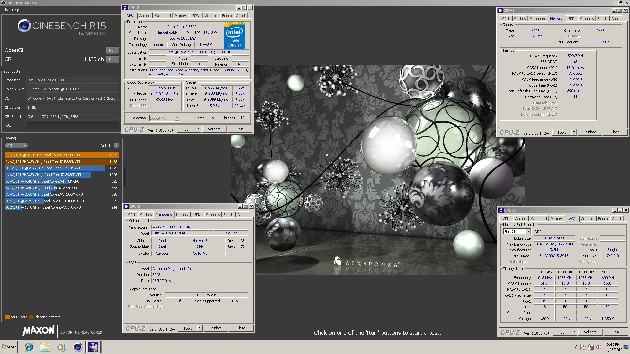
Task: Click the Info input field in Your System
Action: tap(73, 126)
